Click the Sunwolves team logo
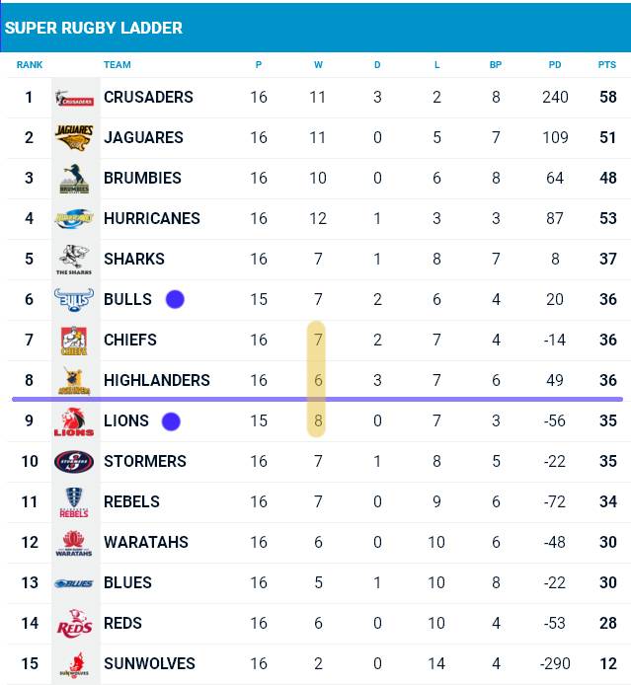This screenshot has width=631, height=685. (x=74, y=664)
